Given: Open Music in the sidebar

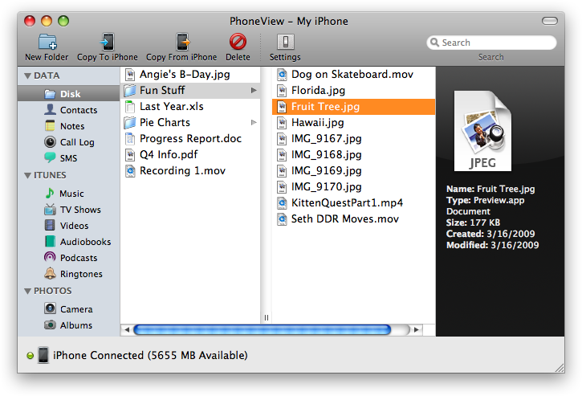Looking at the screenshot, I should (69, 194).
